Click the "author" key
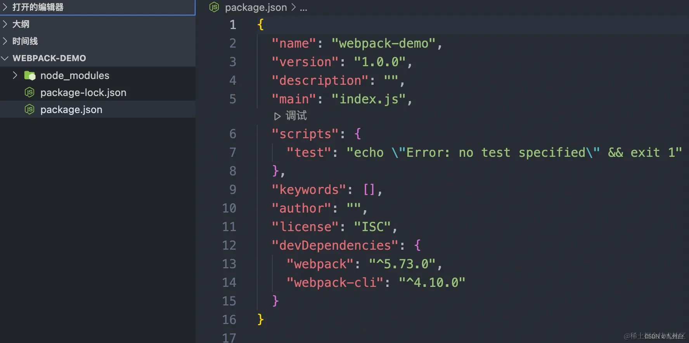Screen dimensions: 689x343 point(301,208)
